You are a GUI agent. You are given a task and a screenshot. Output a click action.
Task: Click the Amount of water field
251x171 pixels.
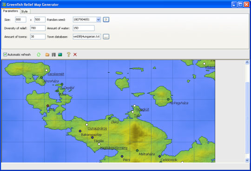[84, 28]
